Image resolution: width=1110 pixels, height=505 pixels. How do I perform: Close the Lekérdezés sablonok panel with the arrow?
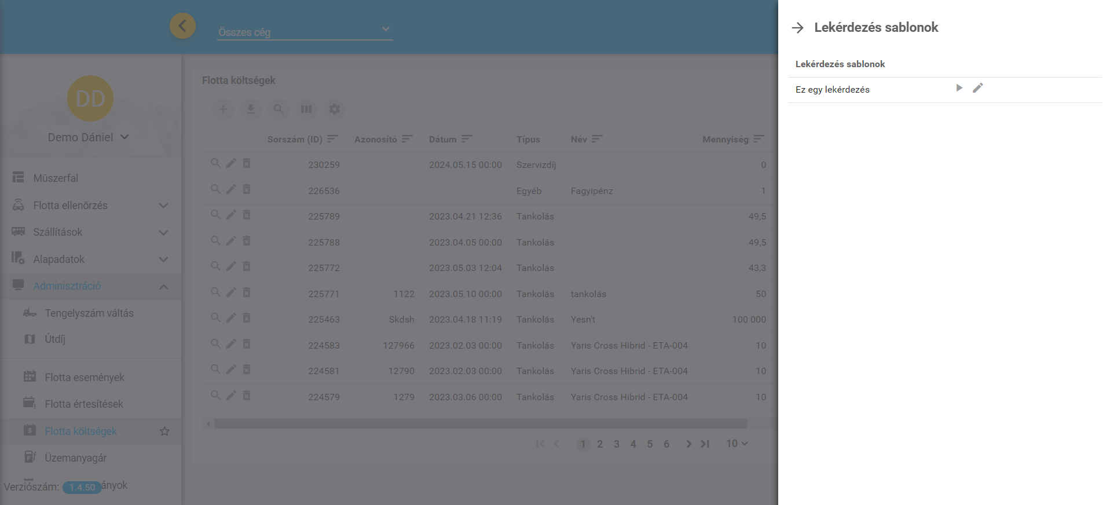click(798, 28)
